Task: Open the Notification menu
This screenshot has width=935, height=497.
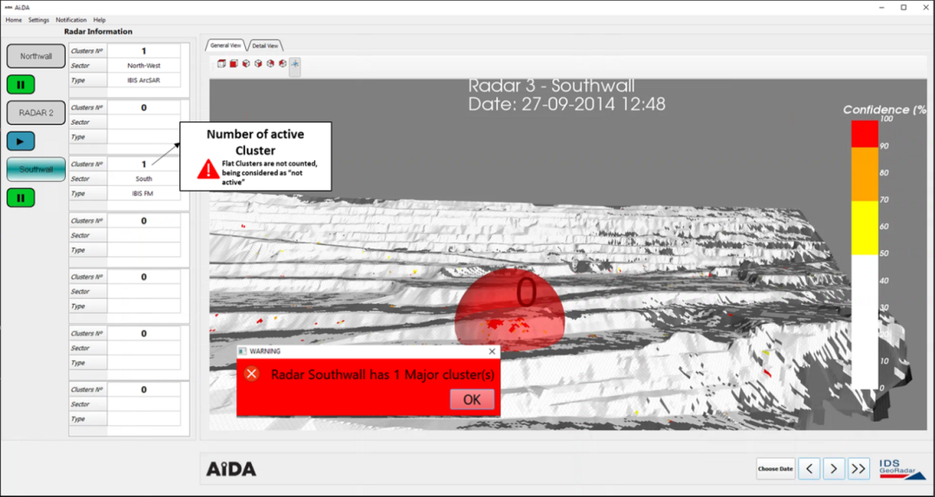Action: 71,20
